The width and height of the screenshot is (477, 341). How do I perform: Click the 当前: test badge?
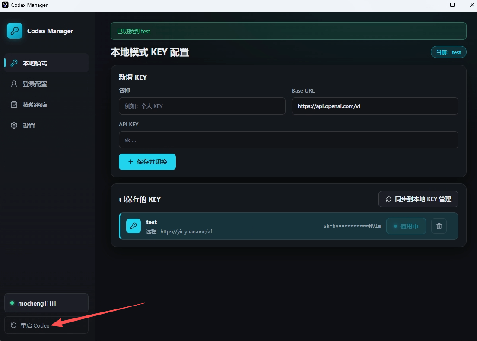coord(449,52)
